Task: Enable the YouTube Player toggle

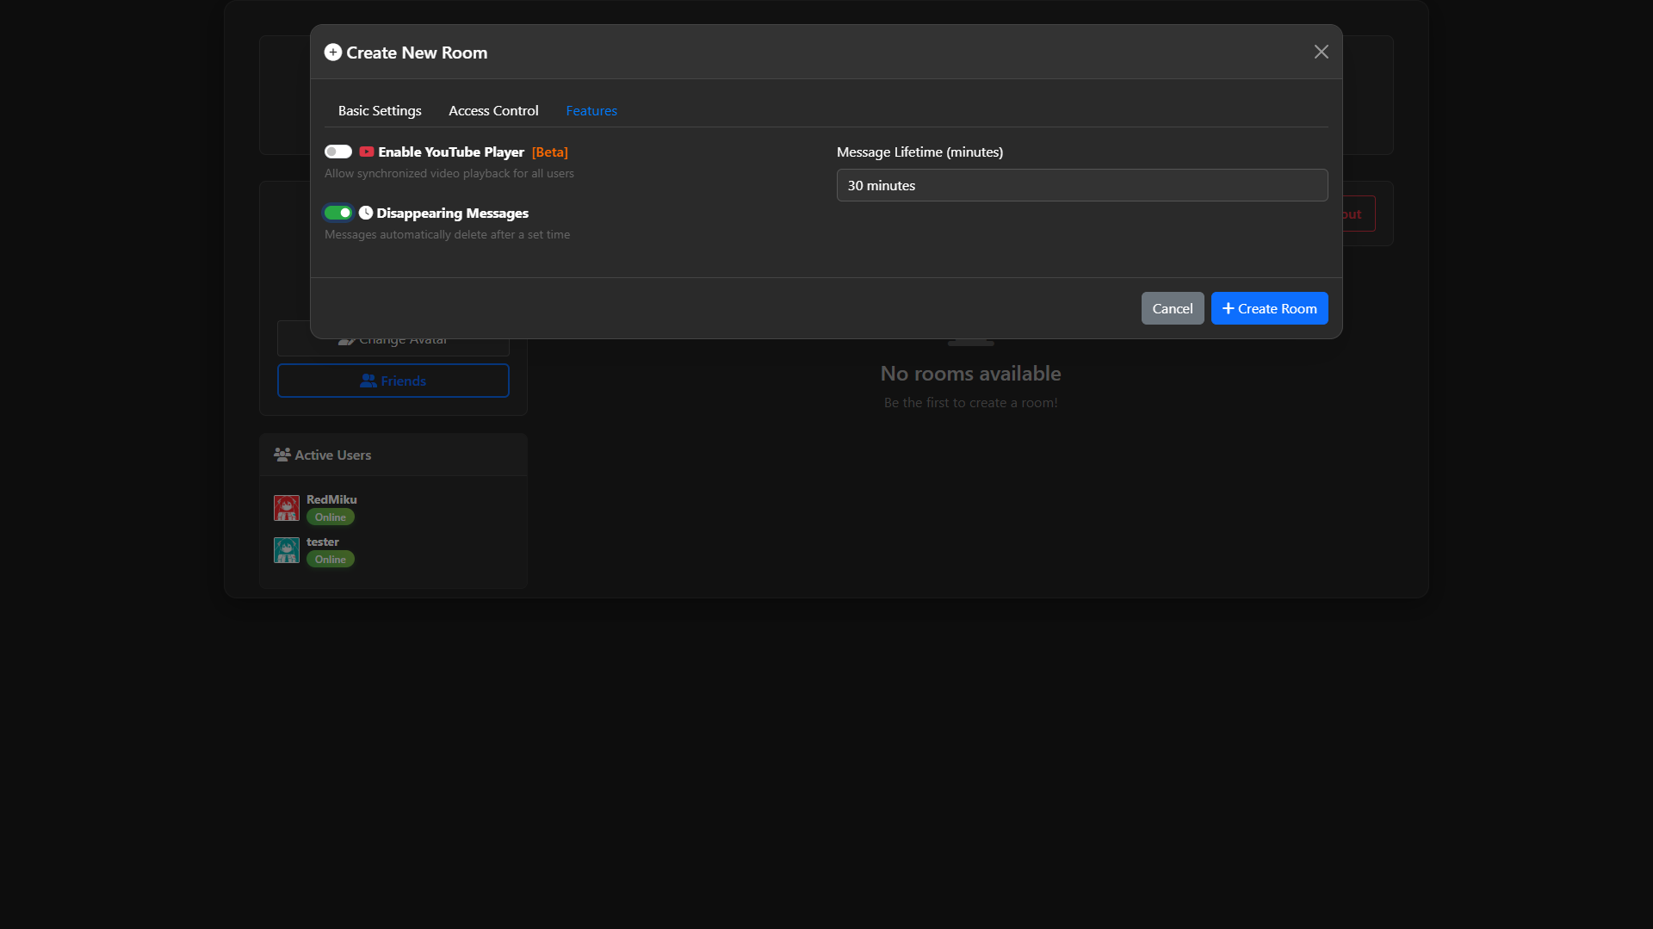Action: 338,152
